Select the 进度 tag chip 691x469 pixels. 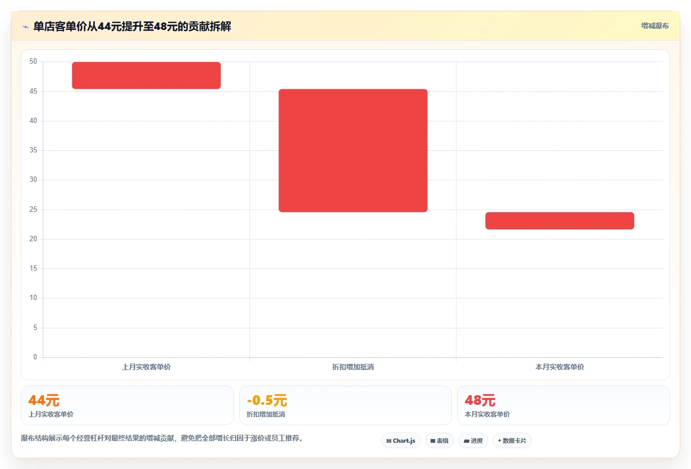[473, 441]
